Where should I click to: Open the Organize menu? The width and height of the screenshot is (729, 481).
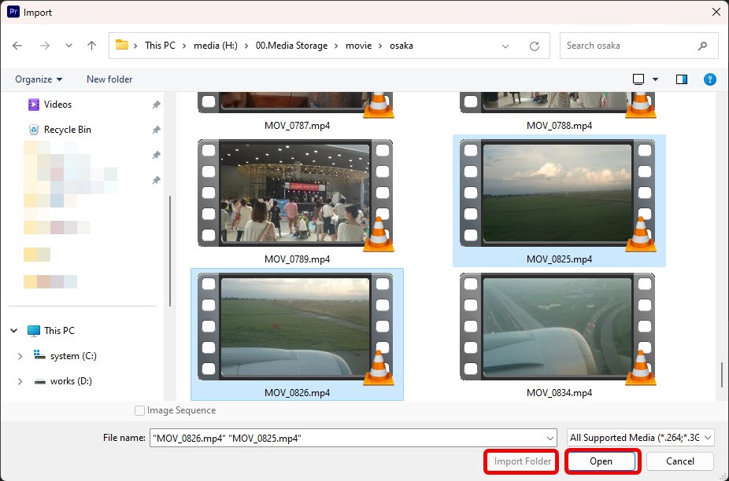pyautogui.click(x=39, y=79)
